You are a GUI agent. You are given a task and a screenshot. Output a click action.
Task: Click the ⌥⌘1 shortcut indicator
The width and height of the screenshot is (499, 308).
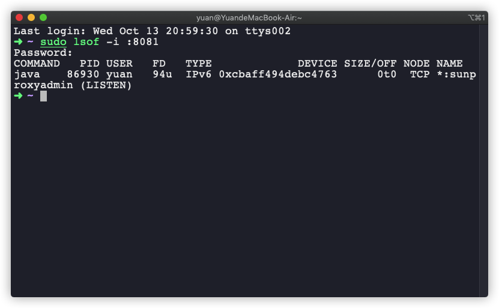pos(476,18)
